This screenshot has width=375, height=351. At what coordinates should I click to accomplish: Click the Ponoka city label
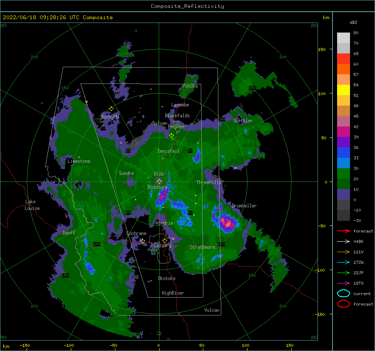[190, 86]
